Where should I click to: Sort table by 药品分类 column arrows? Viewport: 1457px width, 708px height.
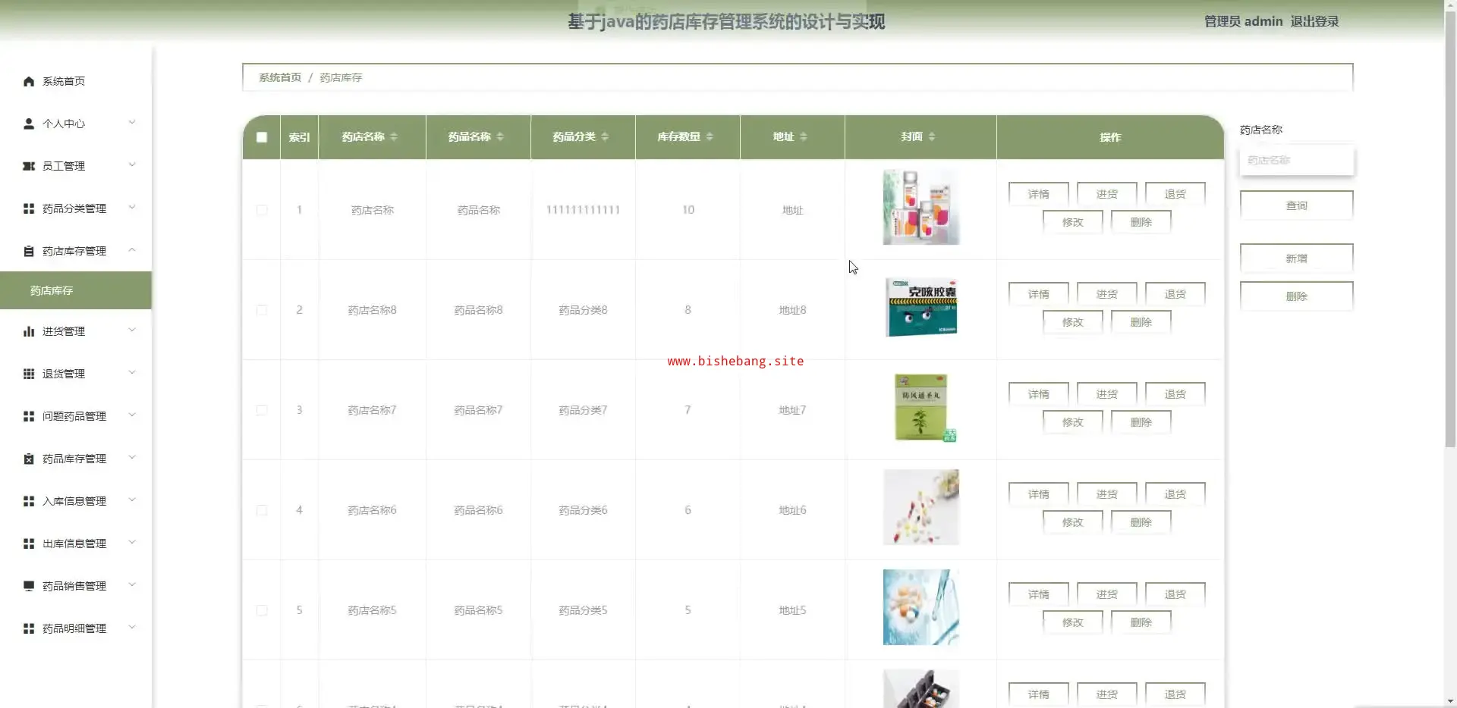pos(605,137)
